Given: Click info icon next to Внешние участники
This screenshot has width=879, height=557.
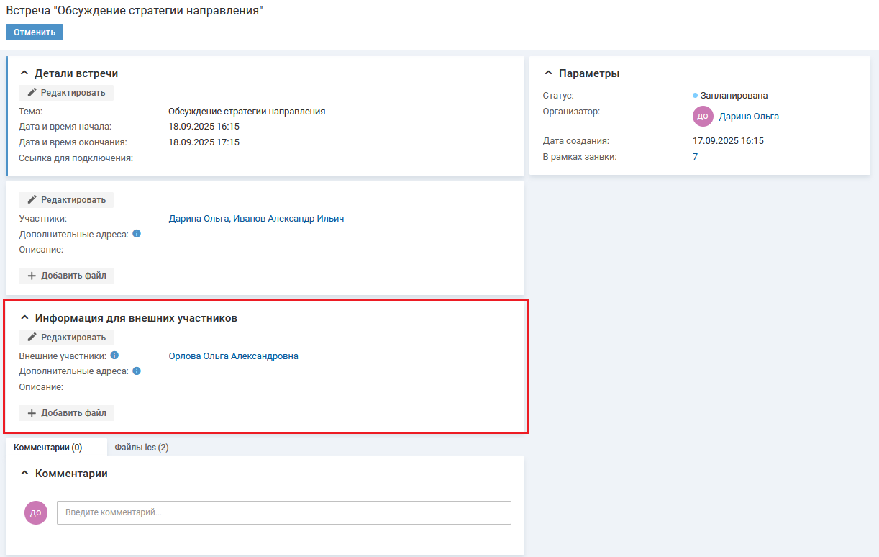Looking at the screenshot, I should point(114,356).
